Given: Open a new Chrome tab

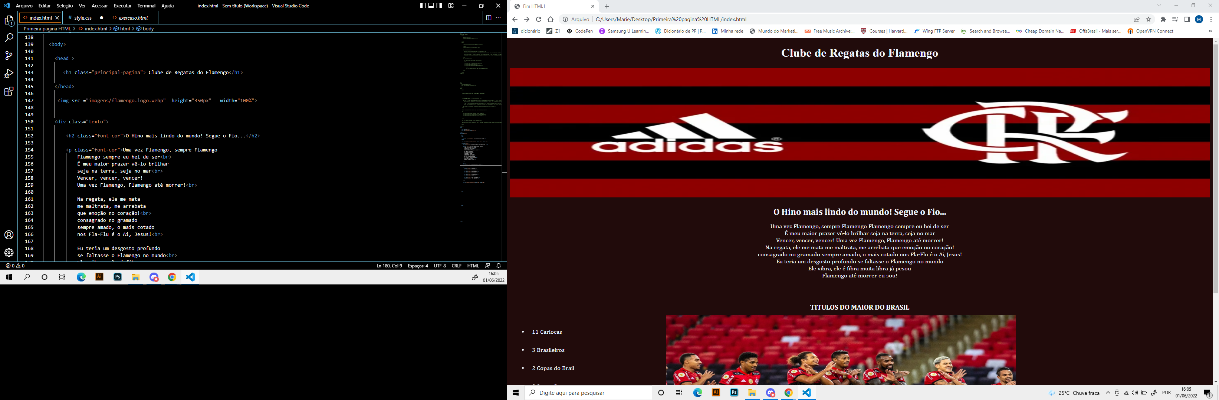Looking at the screenshot, I should 607,6.
